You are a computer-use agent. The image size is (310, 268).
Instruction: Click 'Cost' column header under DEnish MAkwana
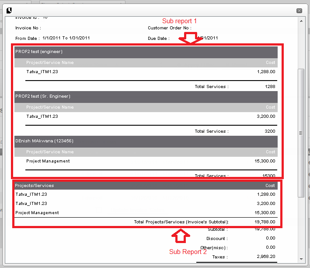[x=270, y=152]
